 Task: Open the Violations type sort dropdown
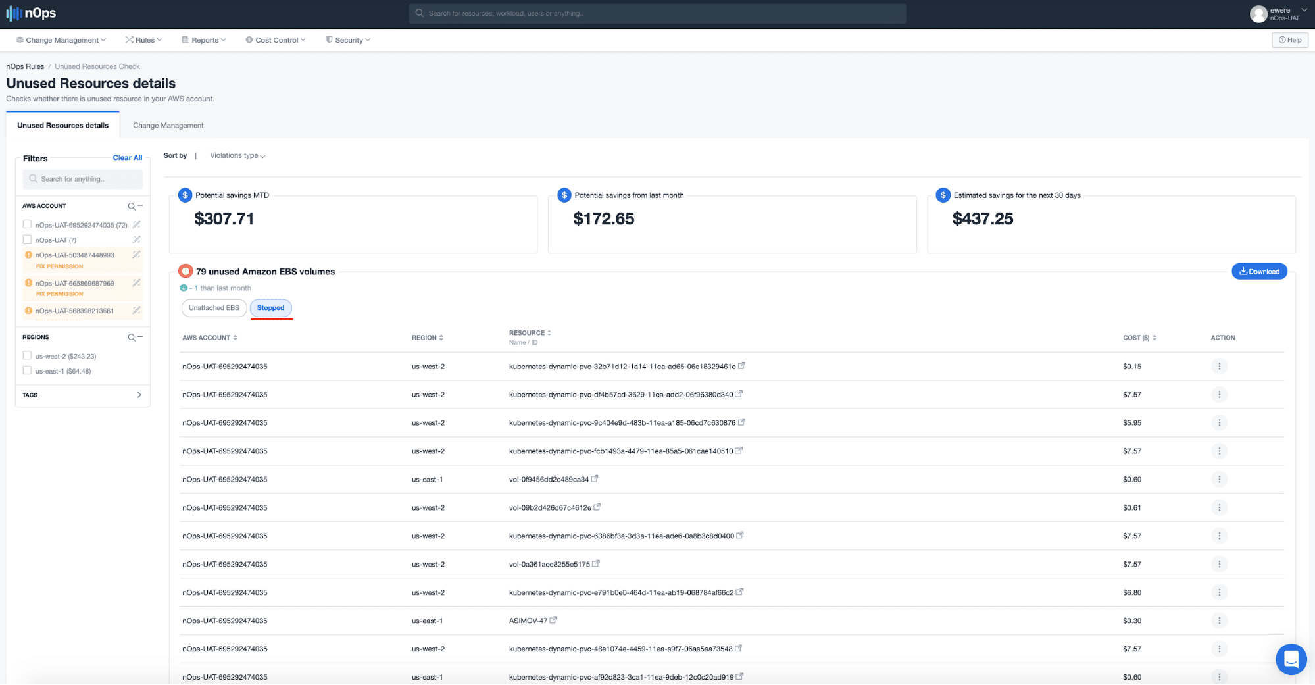(x=237, y=156)
